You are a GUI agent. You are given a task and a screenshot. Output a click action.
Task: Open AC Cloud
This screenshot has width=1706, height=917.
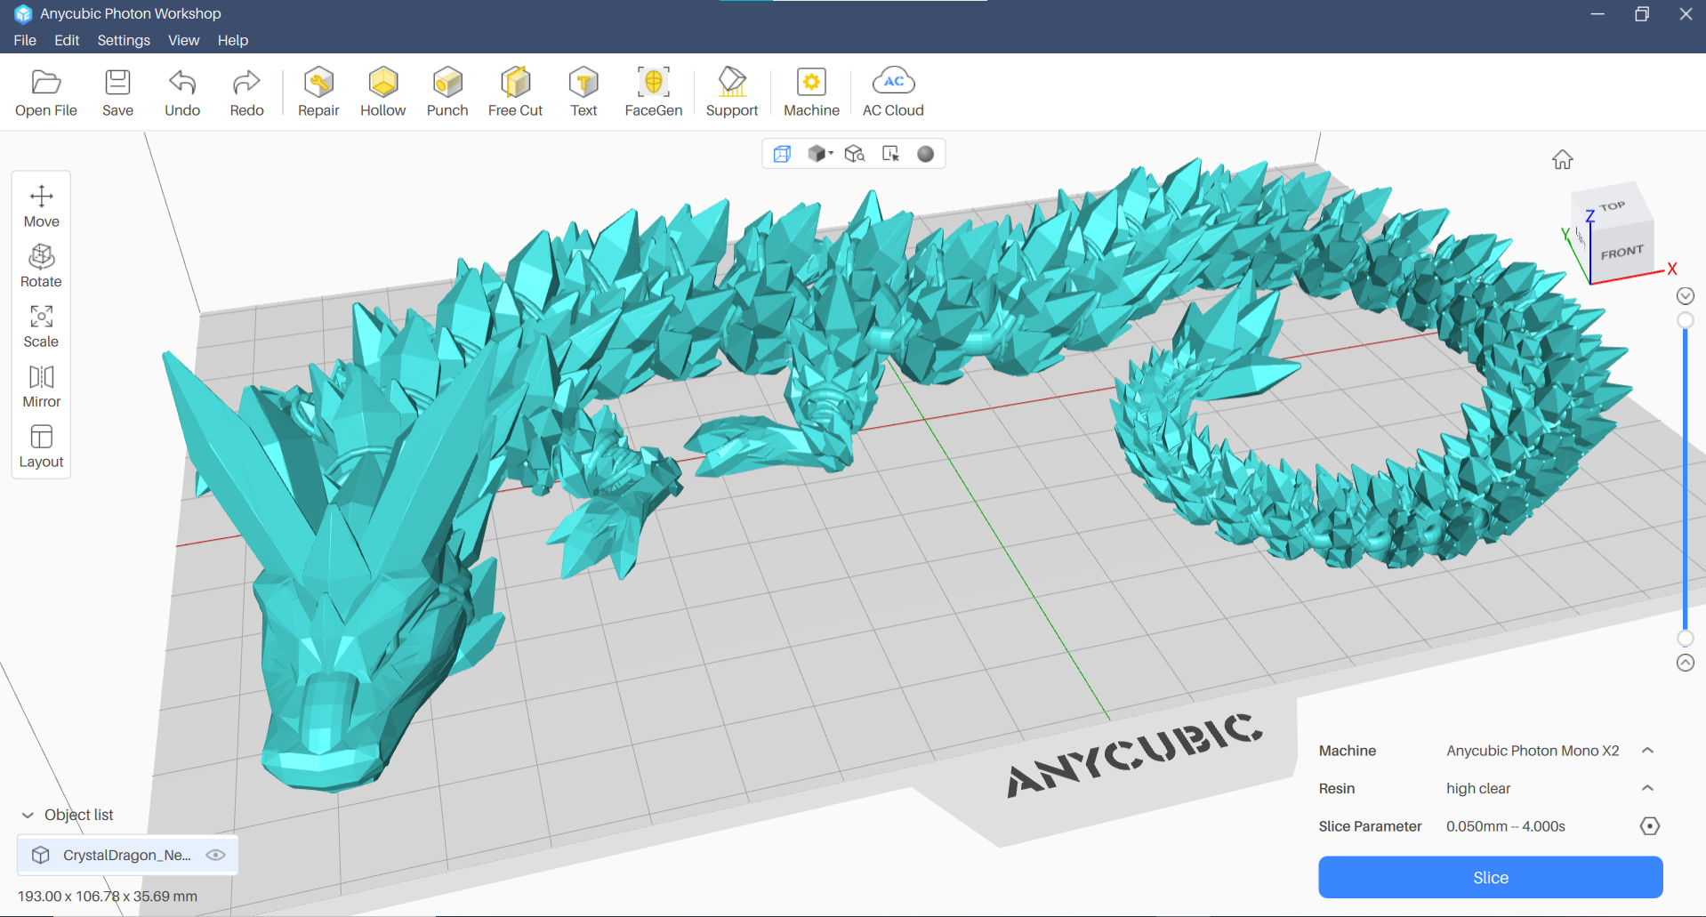click(893, 93)
